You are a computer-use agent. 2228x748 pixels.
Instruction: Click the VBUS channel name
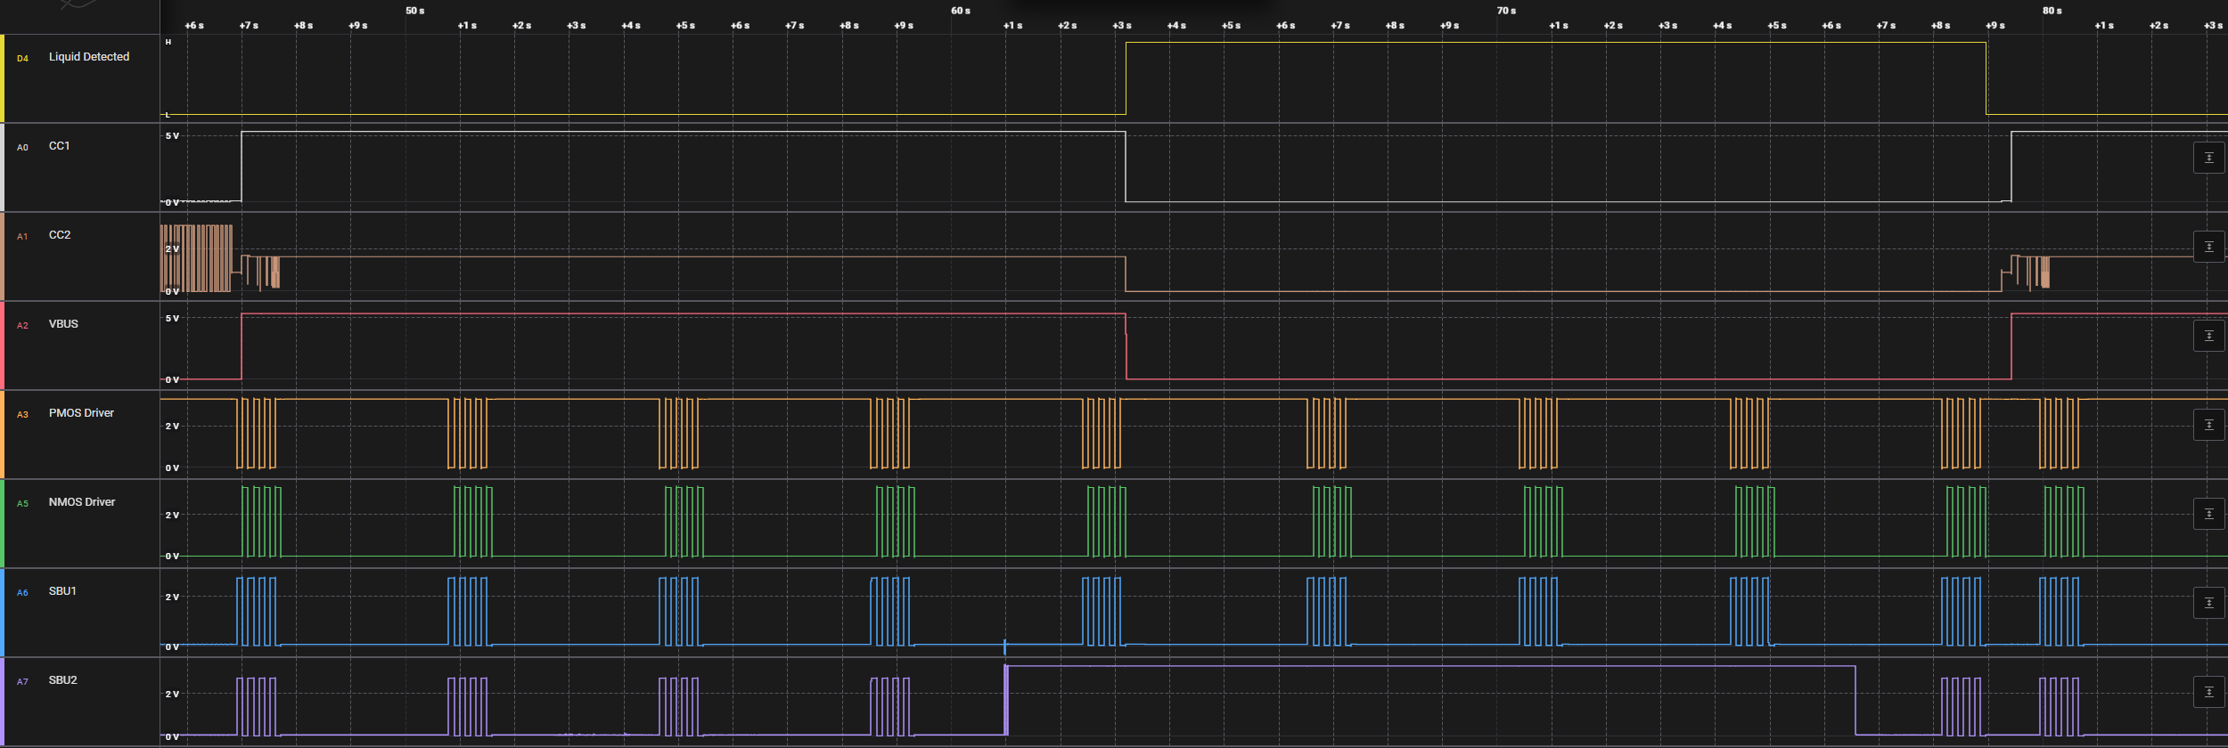coord(63,324)
